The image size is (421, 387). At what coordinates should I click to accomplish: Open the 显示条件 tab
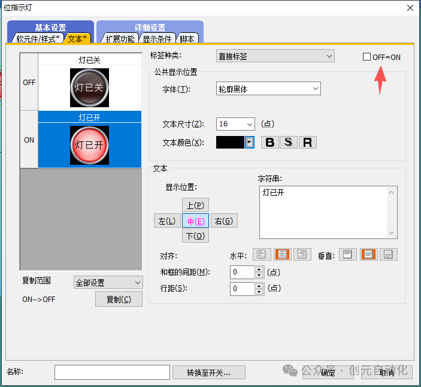(x=157, y=39)
